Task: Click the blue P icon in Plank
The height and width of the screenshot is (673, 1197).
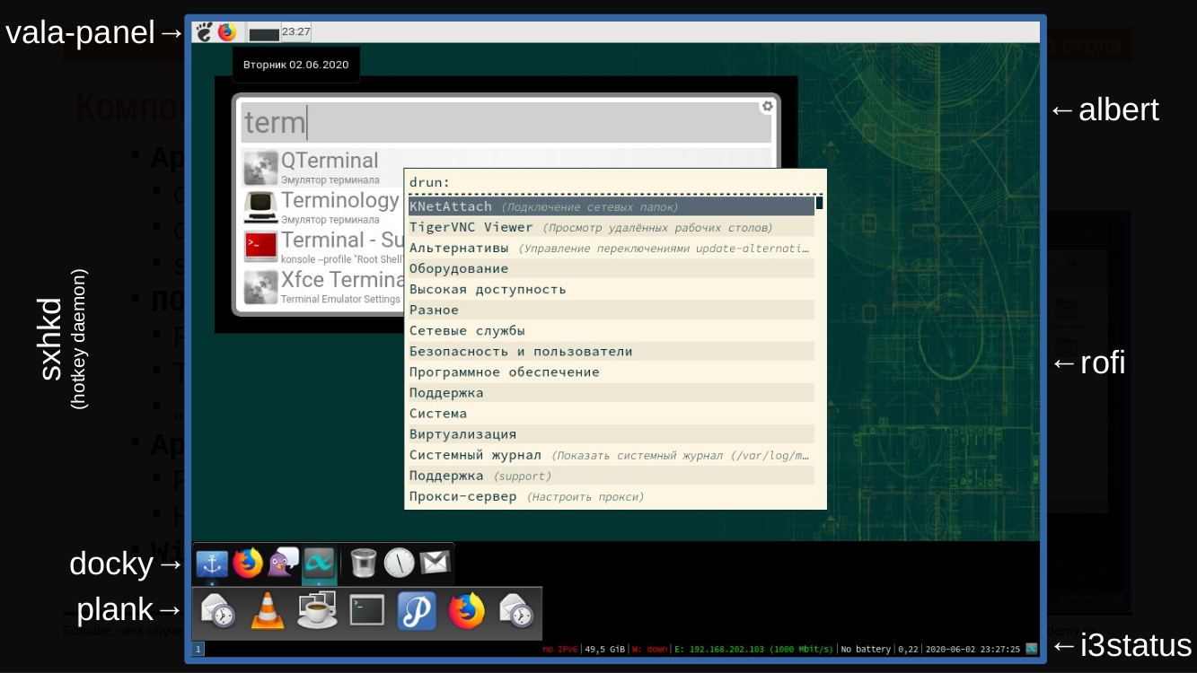Action: pyautogui.click(x=416, y=610)
